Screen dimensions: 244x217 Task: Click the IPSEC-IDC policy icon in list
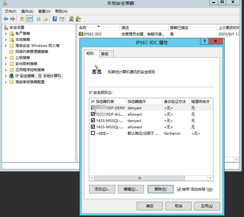[81, 34]
